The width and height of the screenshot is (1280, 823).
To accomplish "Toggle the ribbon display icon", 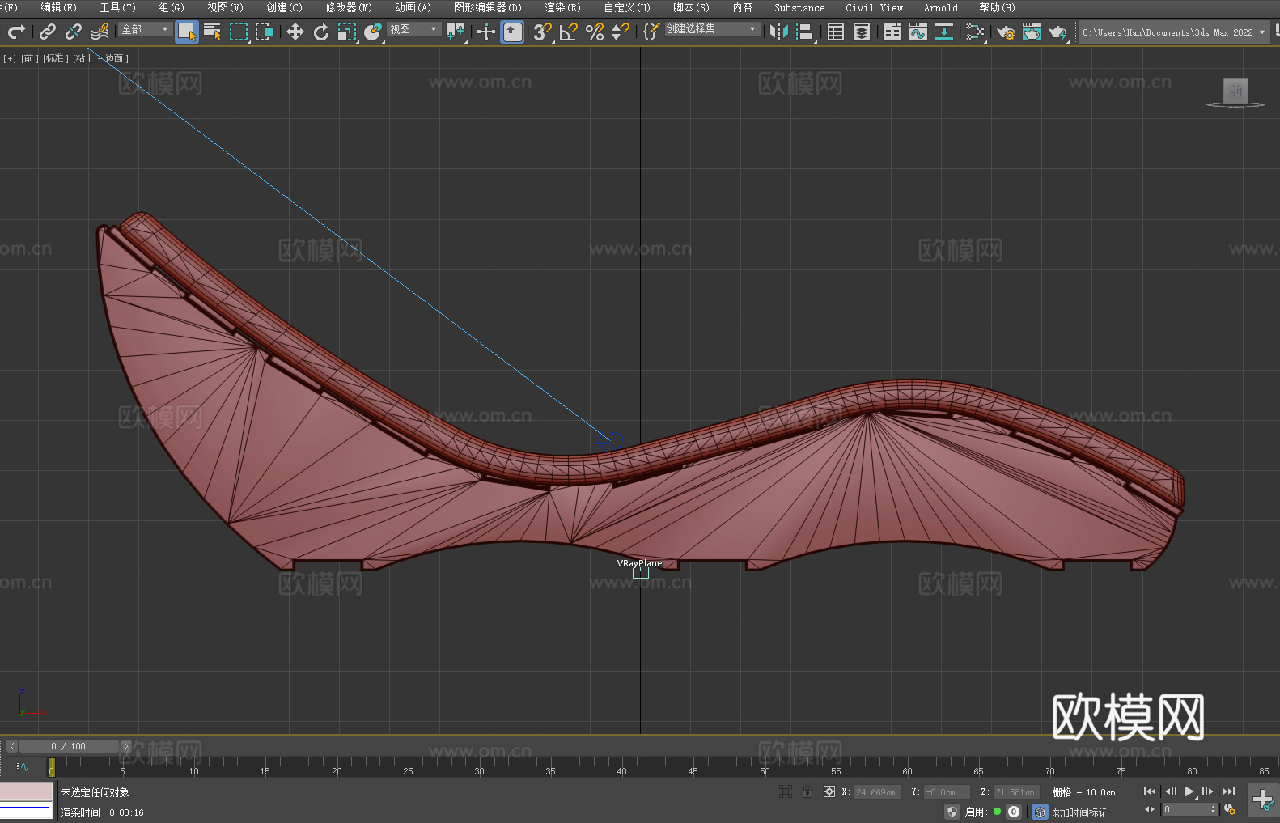I will [x=892, y=32].
